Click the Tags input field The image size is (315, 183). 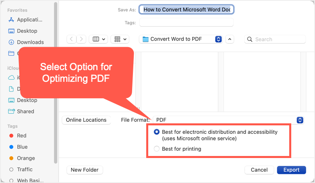187,23
